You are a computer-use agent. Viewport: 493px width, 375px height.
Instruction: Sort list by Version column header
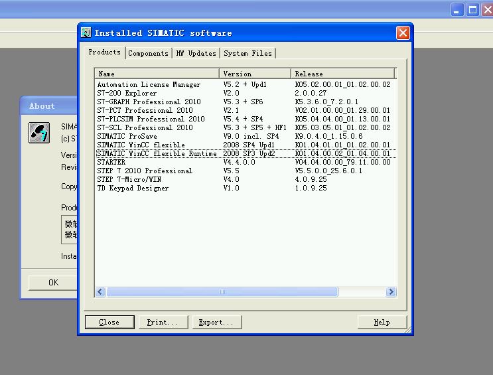coord(255,74)
